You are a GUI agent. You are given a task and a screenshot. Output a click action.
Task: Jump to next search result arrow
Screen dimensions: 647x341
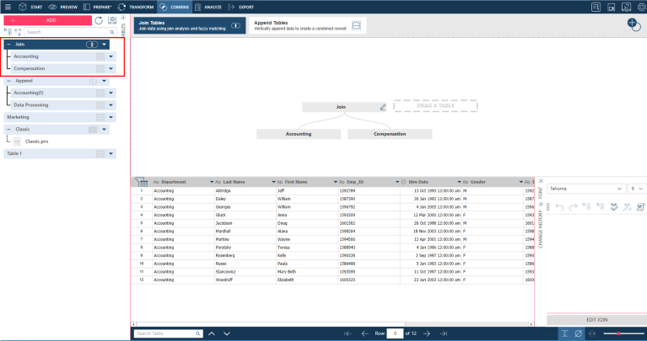tap(227, 333)
